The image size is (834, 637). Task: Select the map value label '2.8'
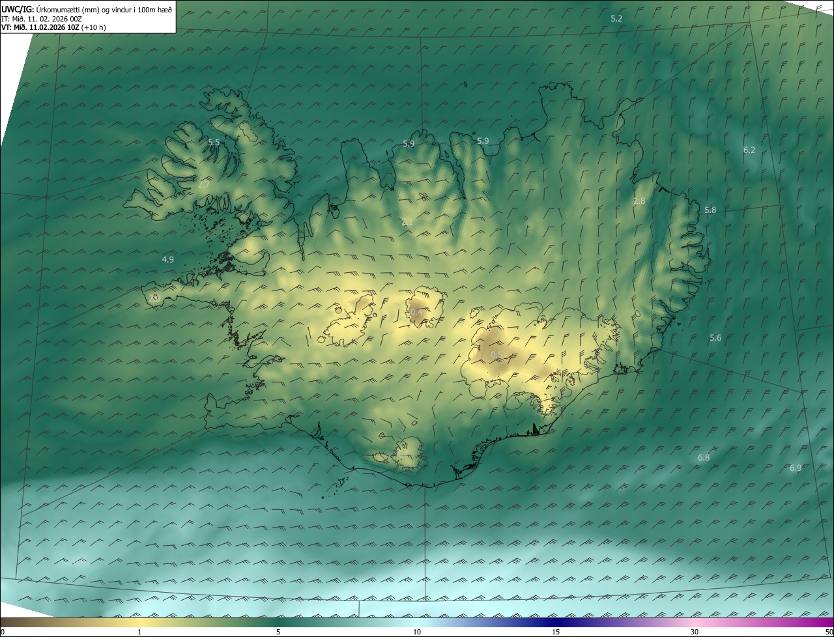[x=639, y=201]
